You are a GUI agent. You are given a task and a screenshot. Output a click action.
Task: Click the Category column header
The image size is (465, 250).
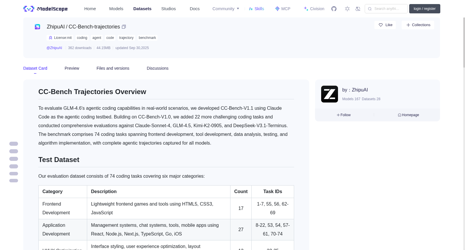(63, 192)
